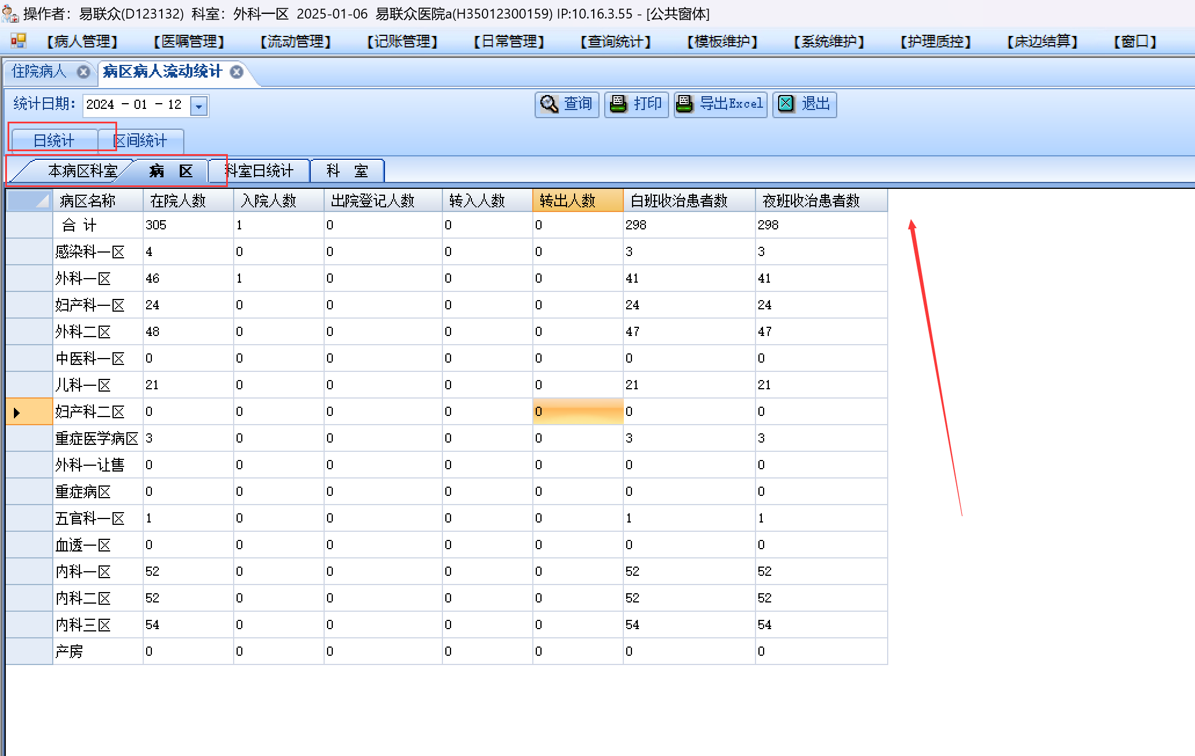
Task: Click the operator avatar icon in title bar
Action: click(10, 13)
